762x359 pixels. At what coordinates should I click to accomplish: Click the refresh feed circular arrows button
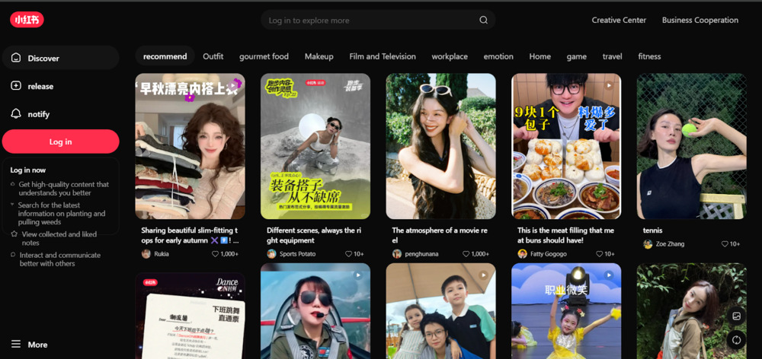pos(736,340)
